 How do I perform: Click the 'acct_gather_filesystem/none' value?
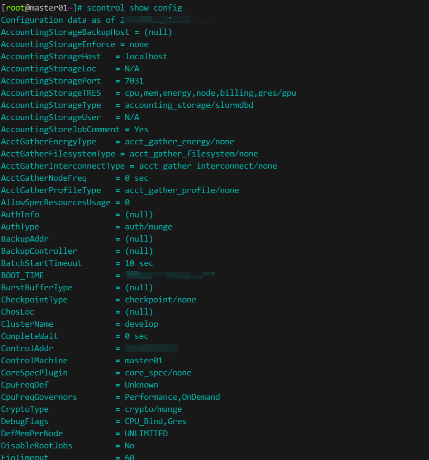click(194, 154)
